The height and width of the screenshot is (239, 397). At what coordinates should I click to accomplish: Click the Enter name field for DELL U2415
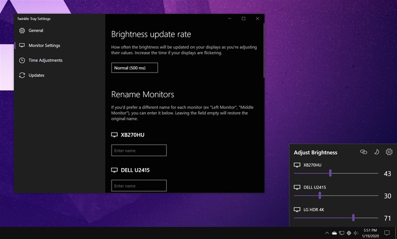pyautogui.click(x=139, y=186)
